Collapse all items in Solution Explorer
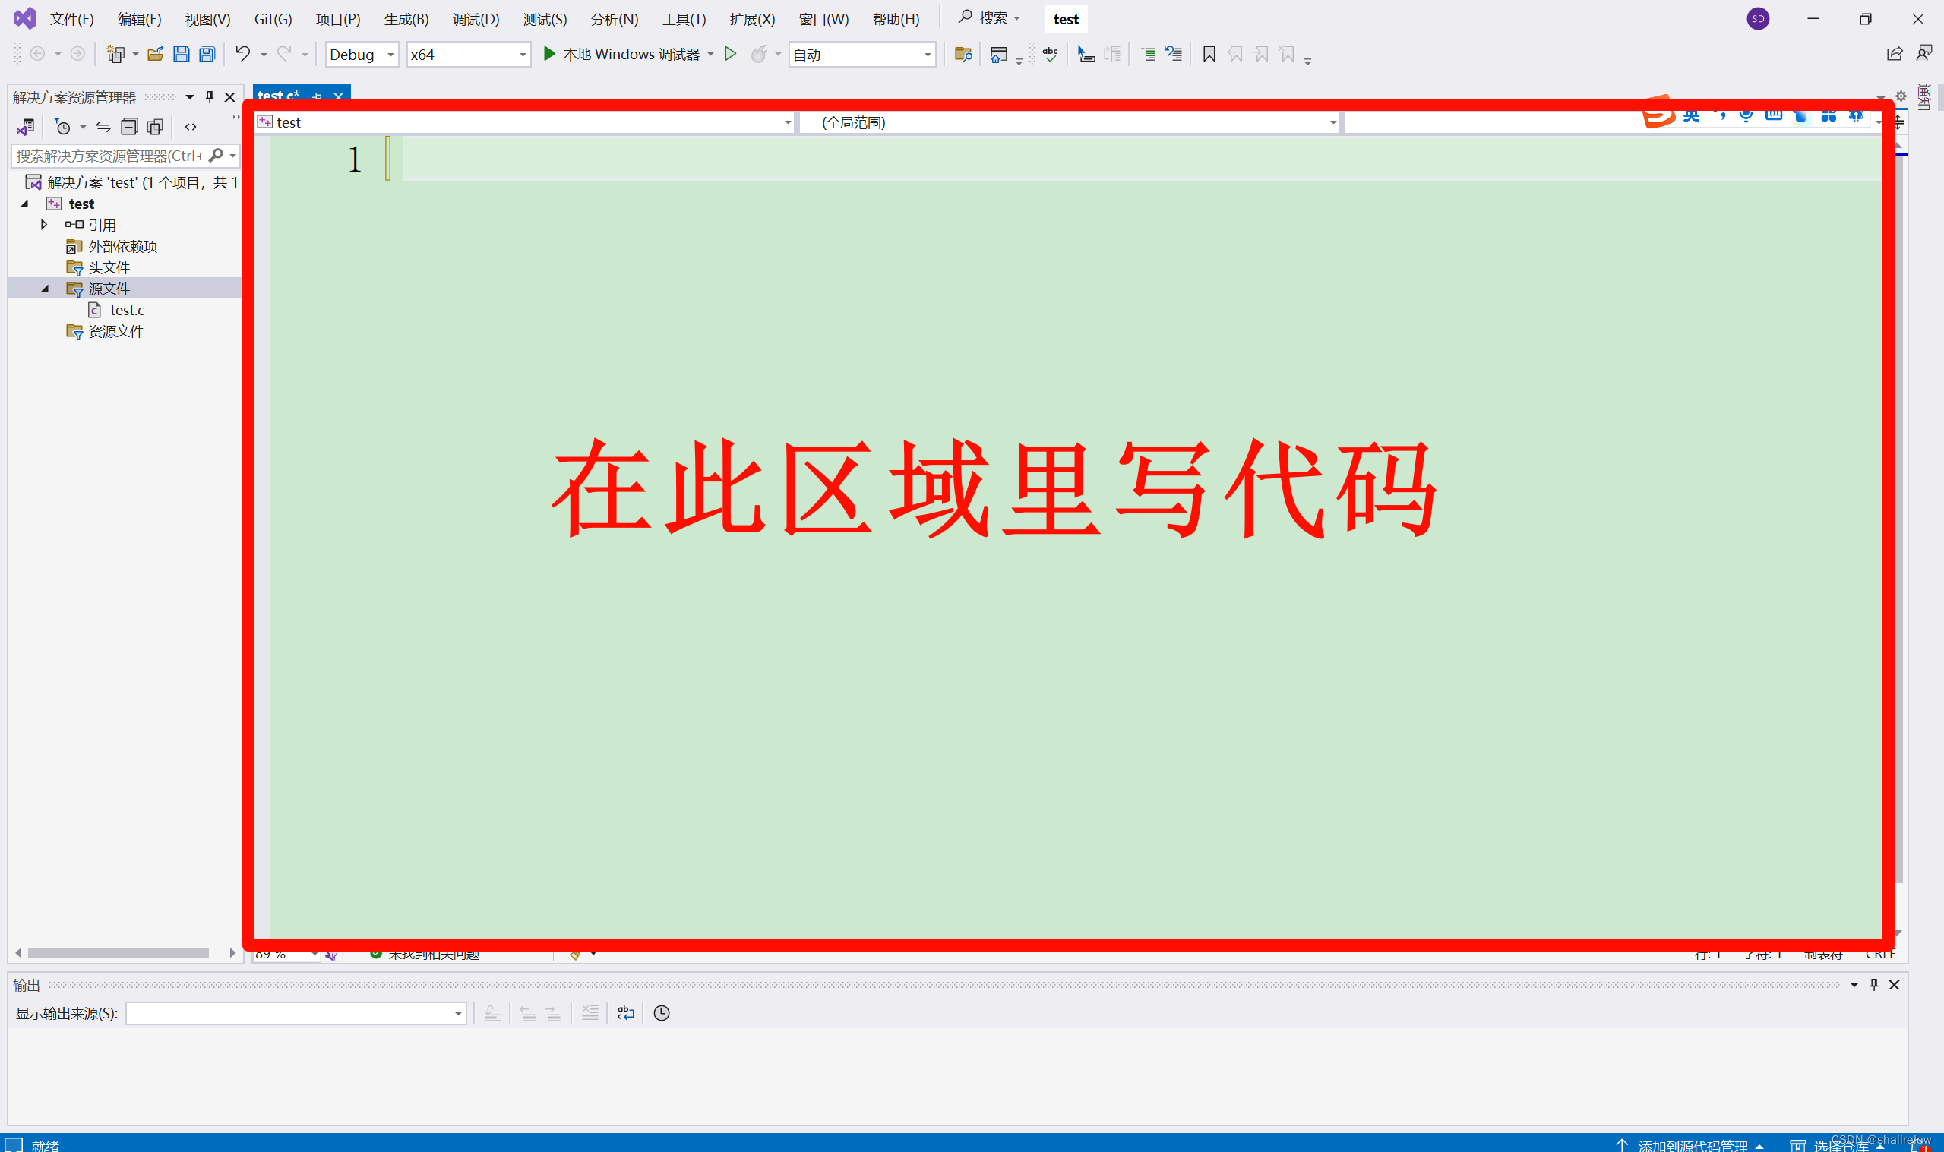The width and height of the screenshot is (1944, 1152). pyautogui.click(x=130, y=127)
